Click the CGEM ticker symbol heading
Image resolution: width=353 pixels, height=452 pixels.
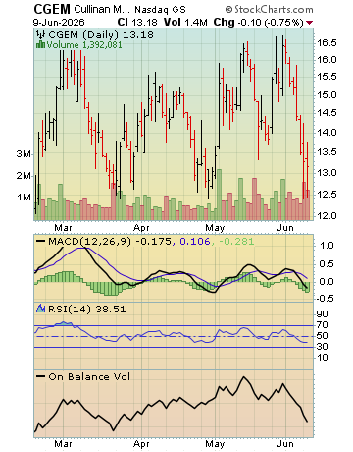[x=52, y=9]
